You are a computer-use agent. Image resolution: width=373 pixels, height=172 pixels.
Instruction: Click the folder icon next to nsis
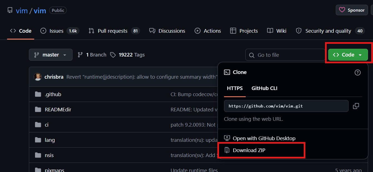point(38,155)
